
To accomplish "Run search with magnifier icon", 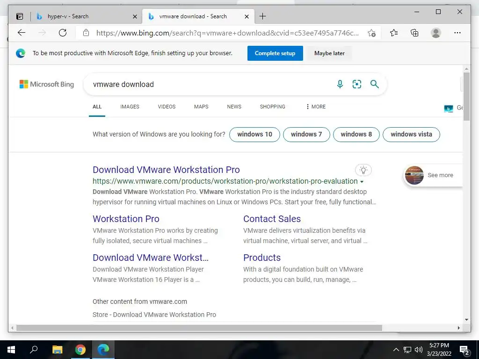I will coord(375,84).
